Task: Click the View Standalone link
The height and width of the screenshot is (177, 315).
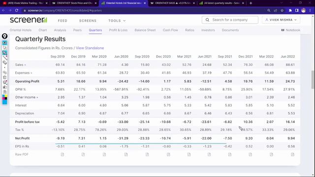Action: 90,48
